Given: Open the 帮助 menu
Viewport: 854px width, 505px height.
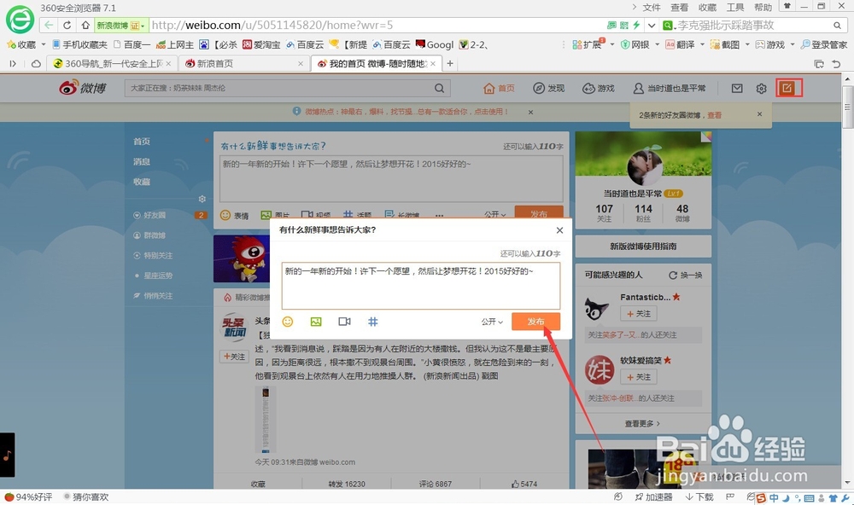Looking at the screenshot, I should (x=763, y=8).
